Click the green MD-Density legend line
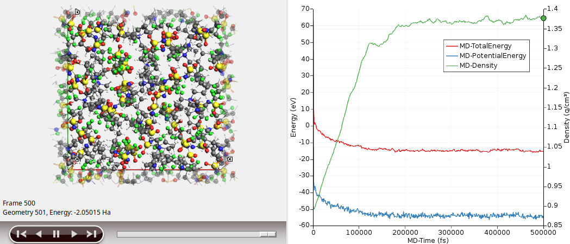 click(x=451, y=66)
